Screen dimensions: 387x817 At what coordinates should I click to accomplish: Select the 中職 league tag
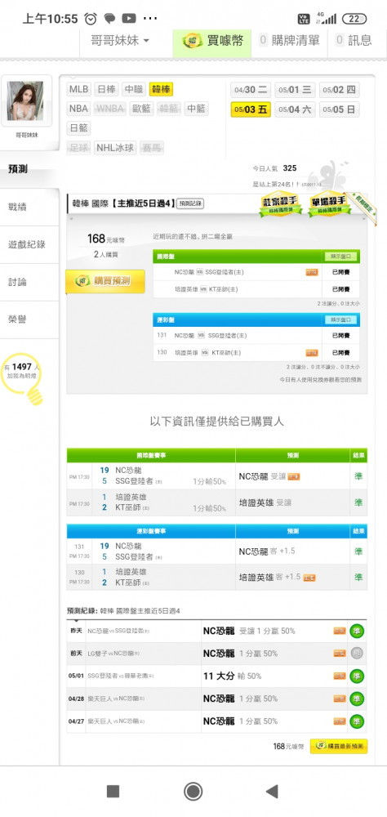click(x=135, y=89)
